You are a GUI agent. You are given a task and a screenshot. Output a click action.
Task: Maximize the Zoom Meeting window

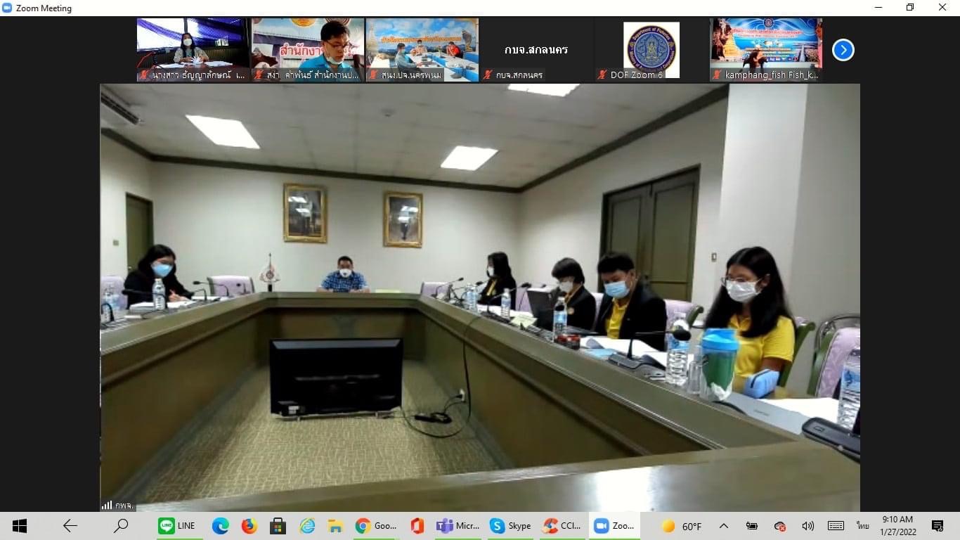pos(910,8)
